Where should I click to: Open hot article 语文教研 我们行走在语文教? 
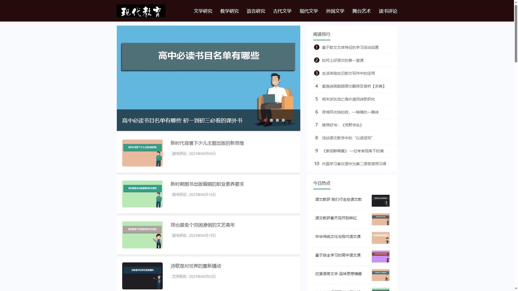pos(338,199)
